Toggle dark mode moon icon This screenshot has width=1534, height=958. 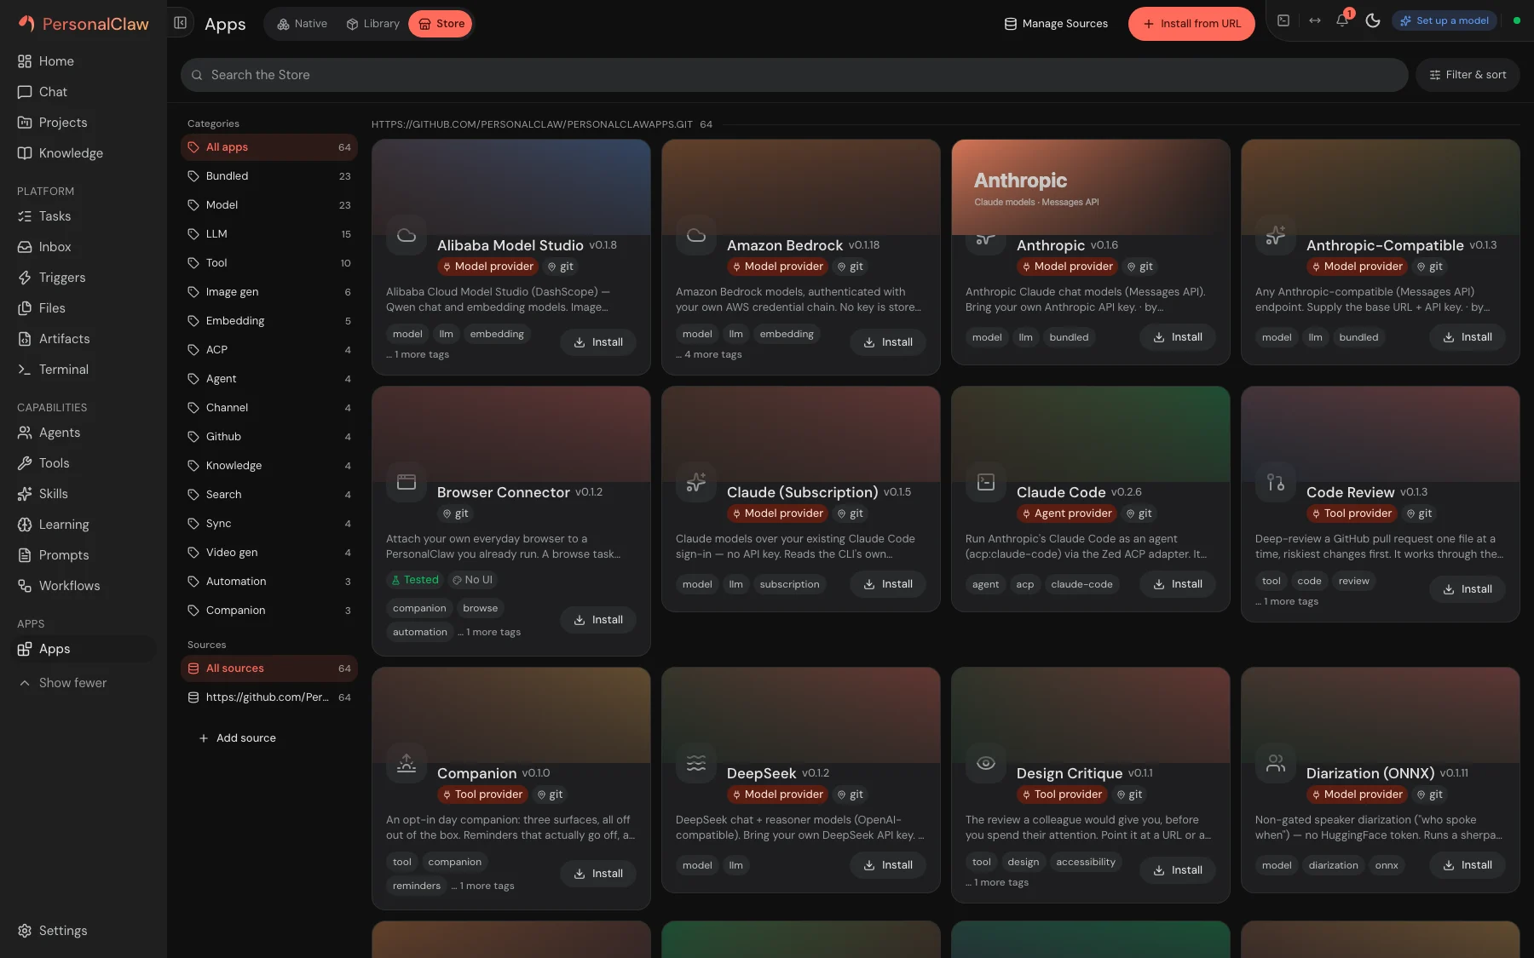click(1372, 20)
